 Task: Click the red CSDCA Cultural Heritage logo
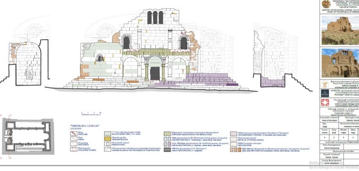(325, 102)
